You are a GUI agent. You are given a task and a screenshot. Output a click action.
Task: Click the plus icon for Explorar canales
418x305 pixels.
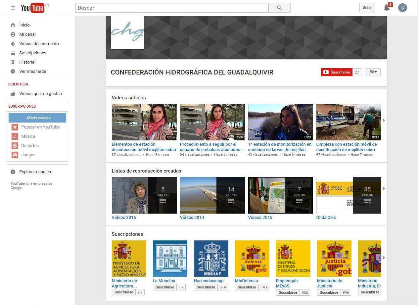click(x=13, y=172)
